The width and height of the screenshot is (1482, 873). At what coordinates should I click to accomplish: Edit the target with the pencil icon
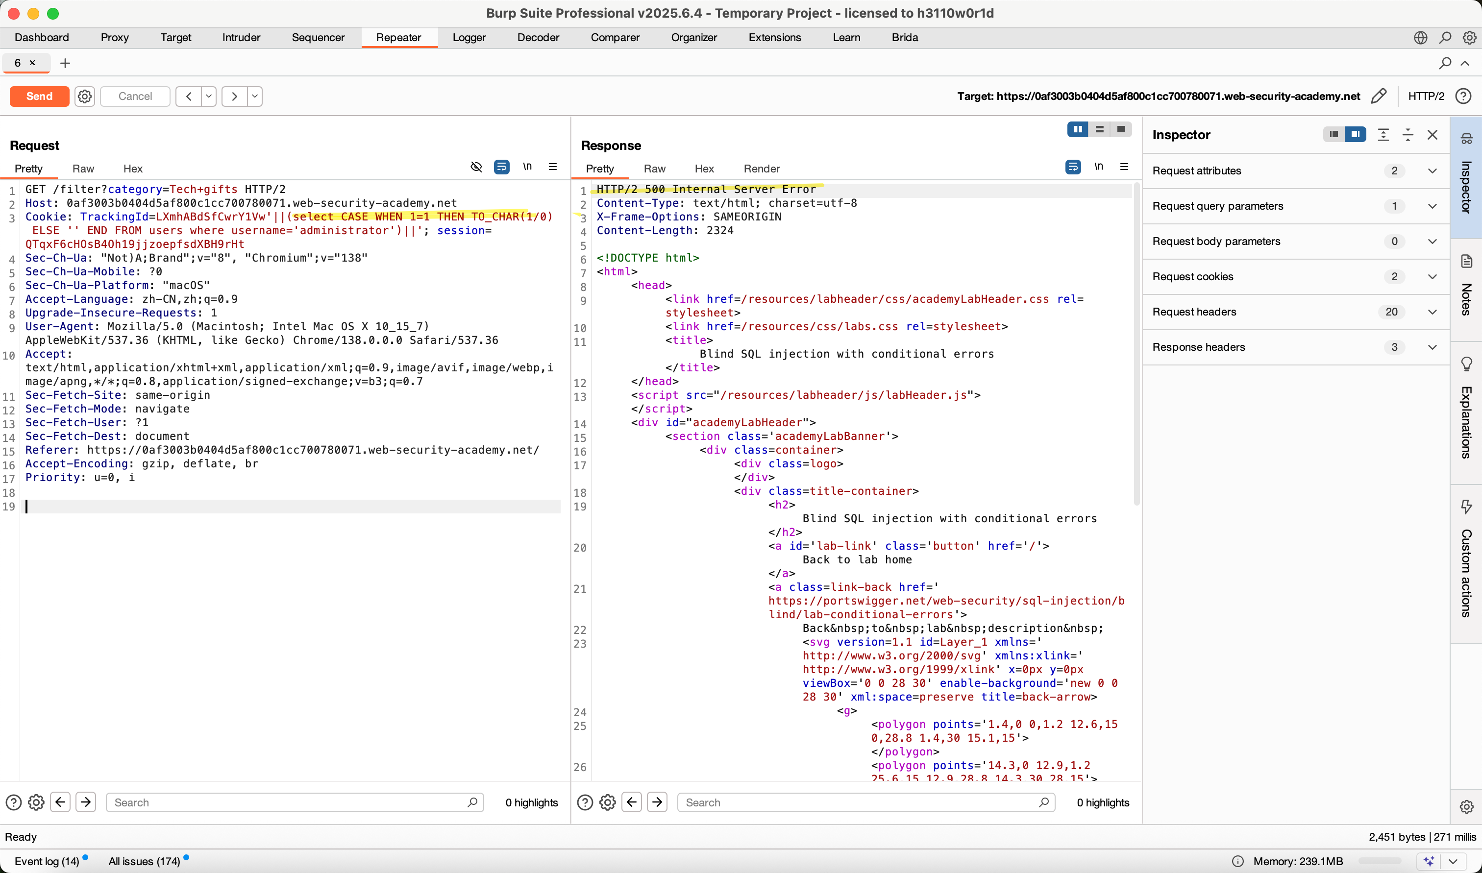tap(1379, 96)
